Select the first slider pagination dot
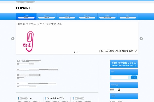Viewport: 154px width, 102px height. coord(75,52)
